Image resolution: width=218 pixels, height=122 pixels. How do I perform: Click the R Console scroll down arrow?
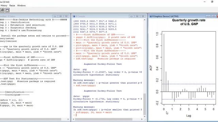(x=144, y=116)
